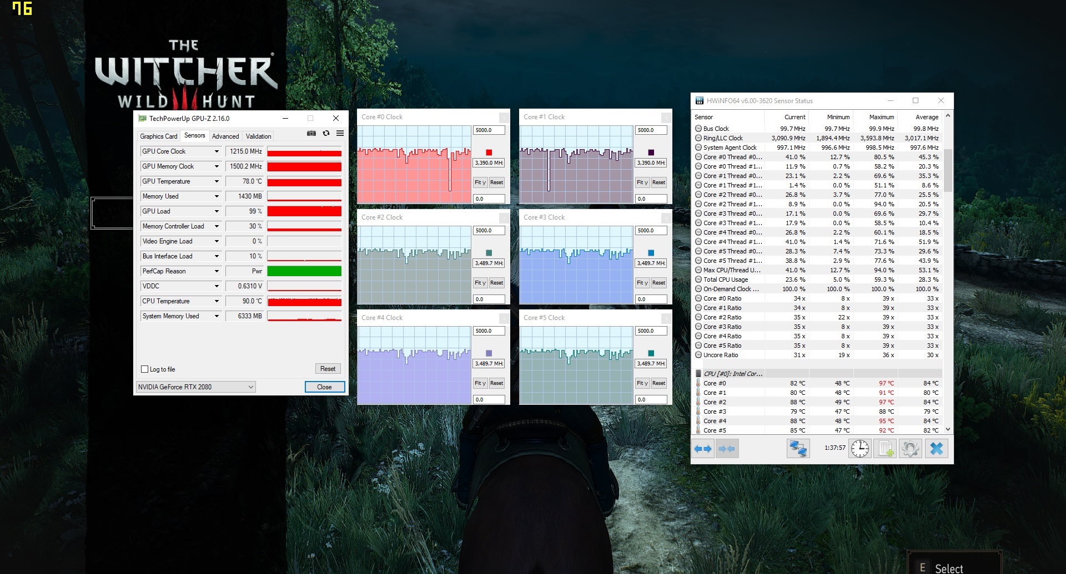Open the Advanced tab in GPU-Z

click(225, 136)
